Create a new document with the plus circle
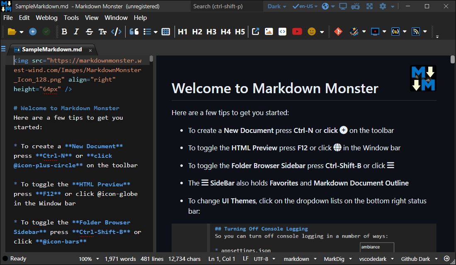The image size is (456, 265). [x=33, y=31]
